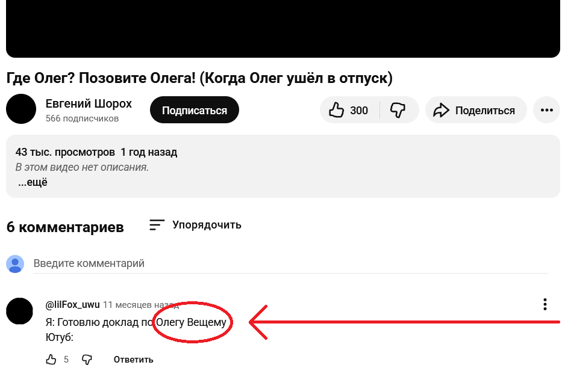The image size is (565, 371).
Task: Click your profile avatar beside the comment box
Action: pos(15,264)
